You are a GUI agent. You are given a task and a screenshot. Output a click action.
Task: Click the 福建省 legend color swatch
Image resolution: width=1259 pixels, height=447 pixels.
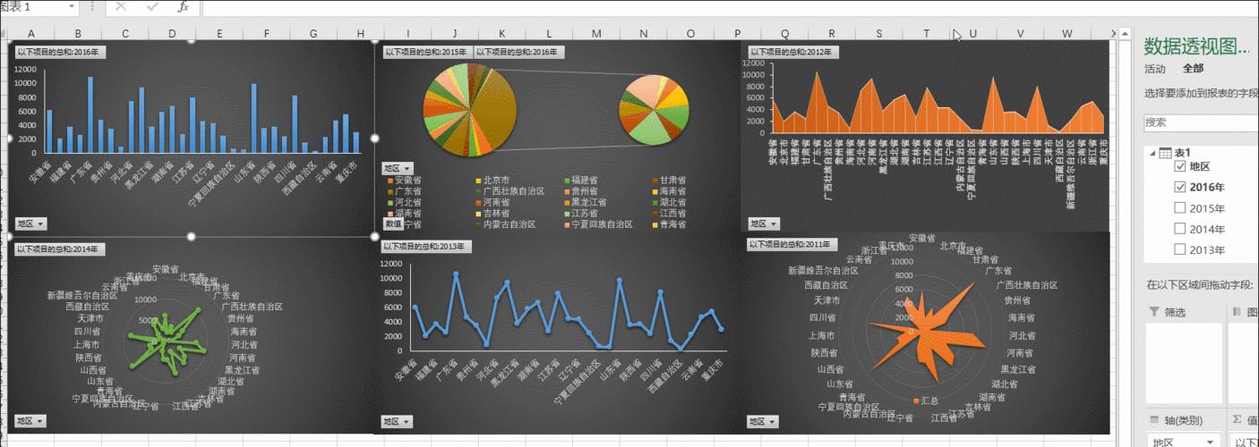click(566, 181)
